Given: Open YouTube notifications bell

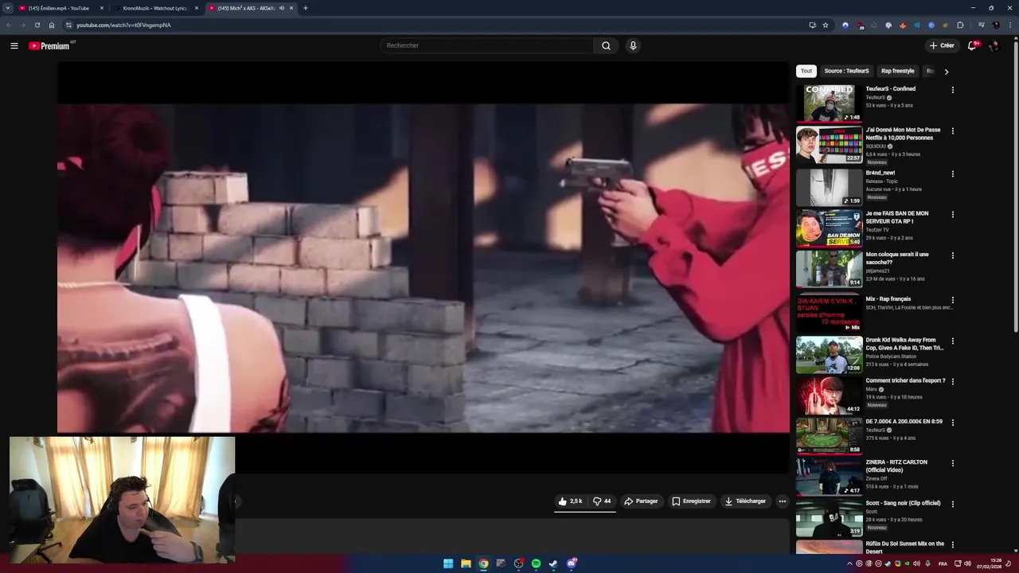Looking at the screenshot, I should point(971,45).
